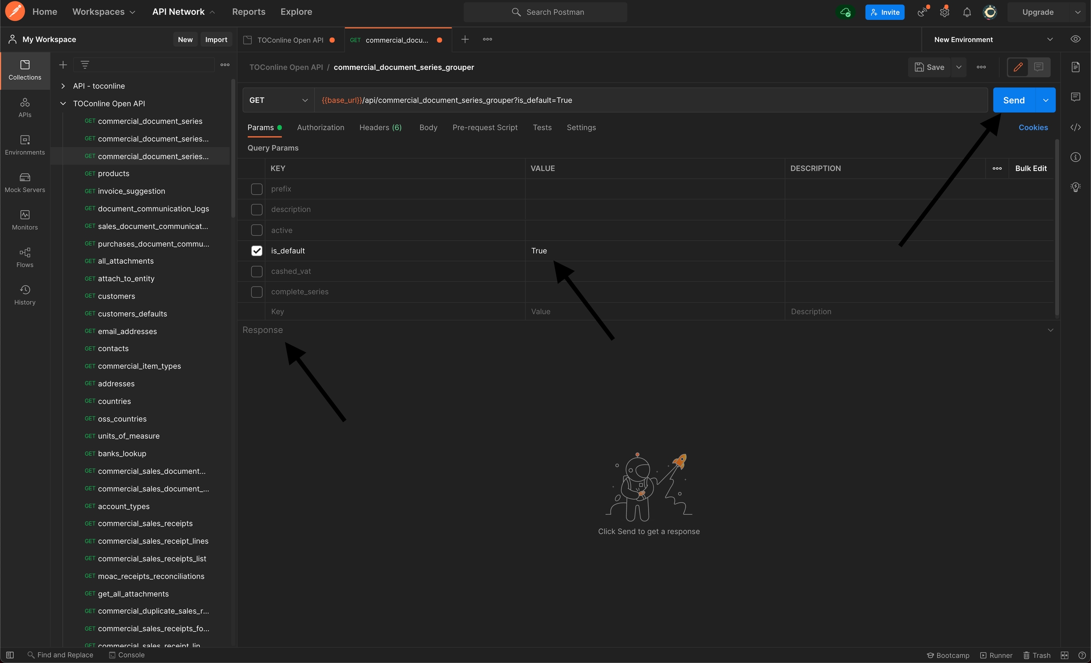This screenshot has height=663, width=1091.
Task: Open the settings gear icon
Action: click(944, 12)
